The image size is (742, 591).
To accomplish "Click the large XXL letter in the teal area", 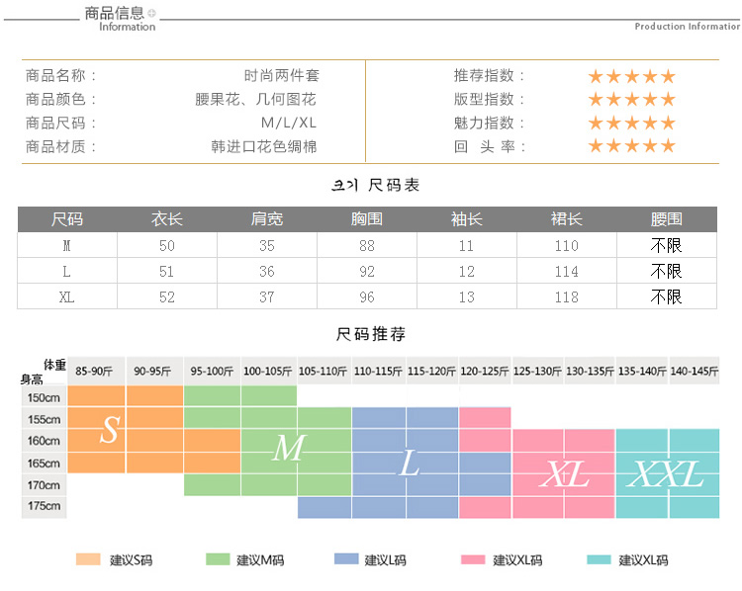I will point(667,474).
